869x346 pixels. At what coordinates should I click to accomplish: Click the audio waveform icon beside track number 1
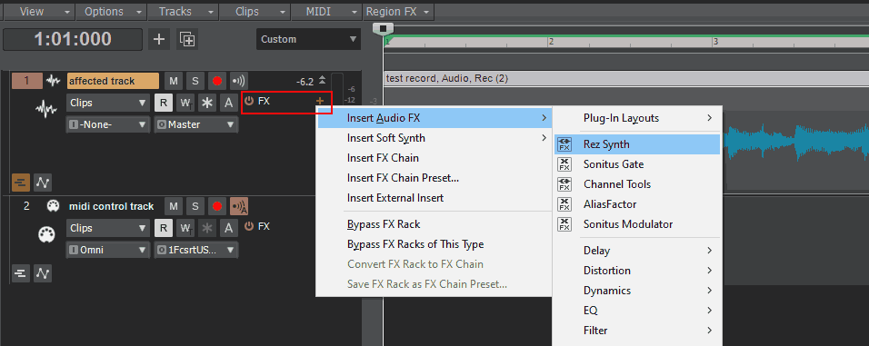click(x=54, y=81)
